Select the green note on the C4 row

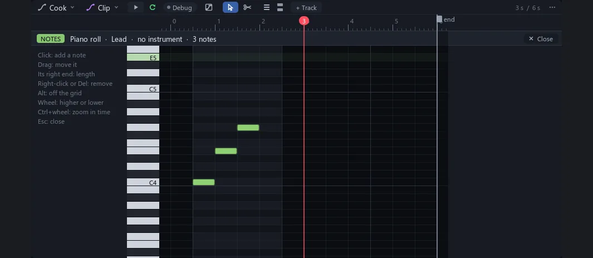tap(204, 182)
